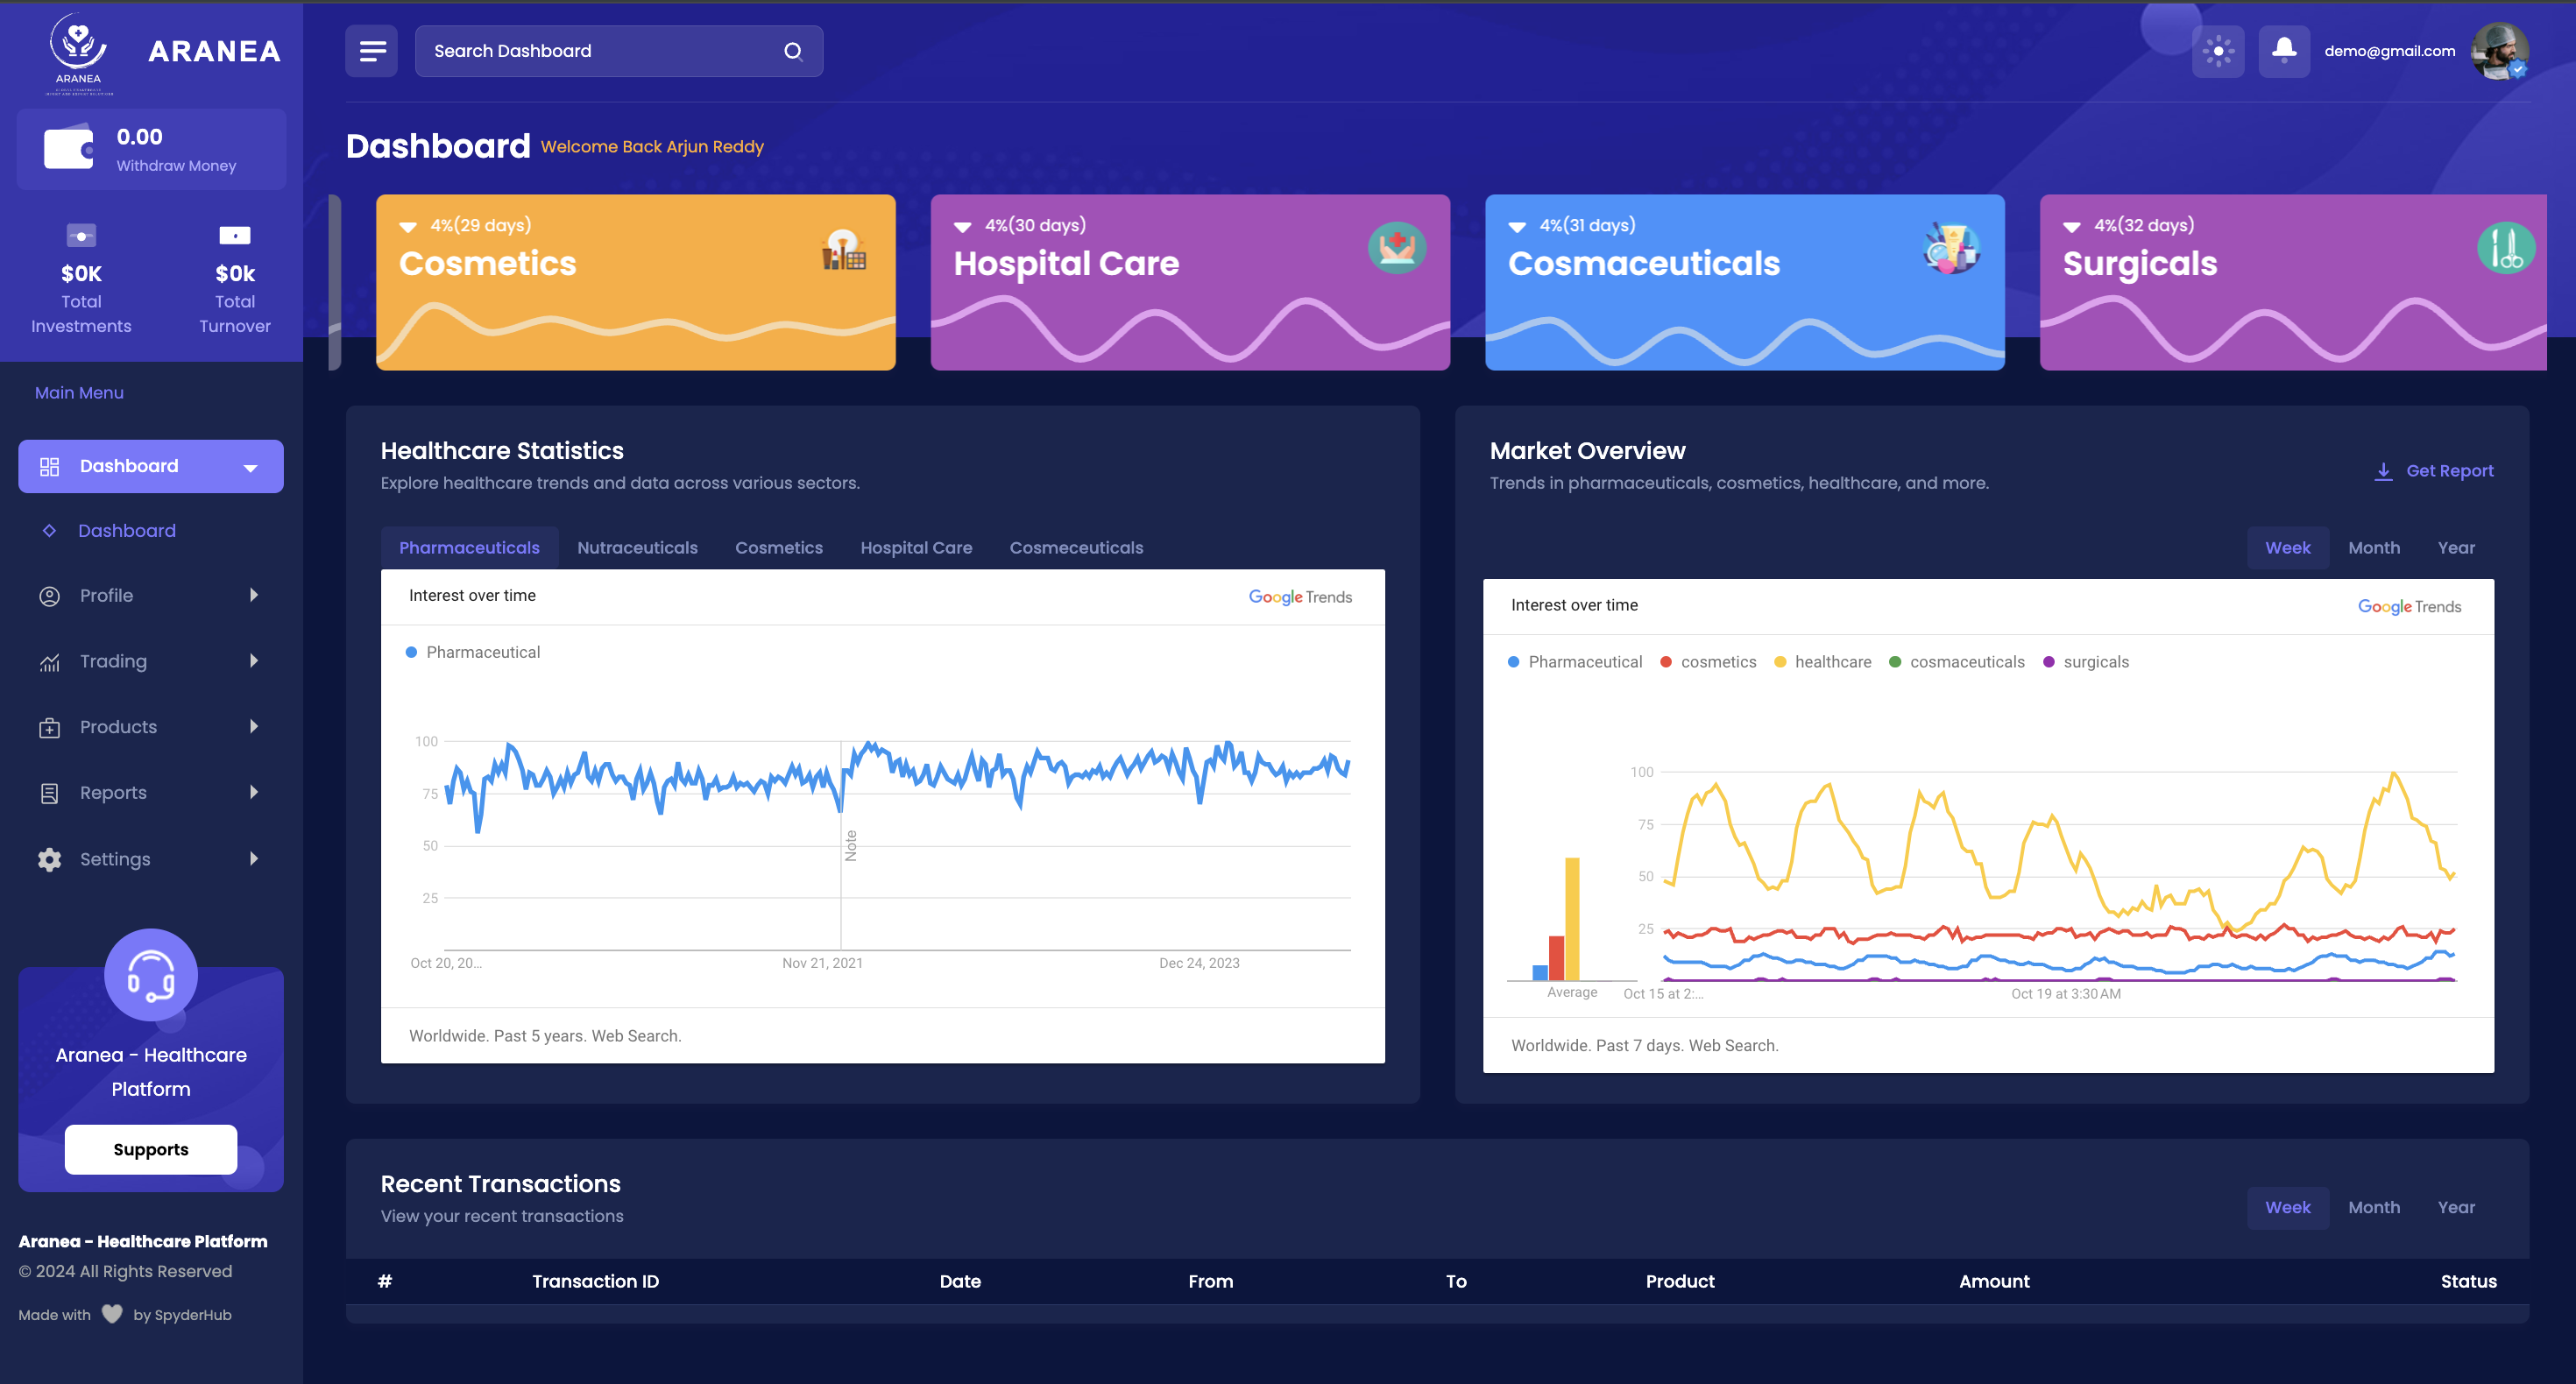The width and height of the screenshot is (2576, 1384).
Task: Set Recent Transactions to Year
Action: [2455, 1207]
